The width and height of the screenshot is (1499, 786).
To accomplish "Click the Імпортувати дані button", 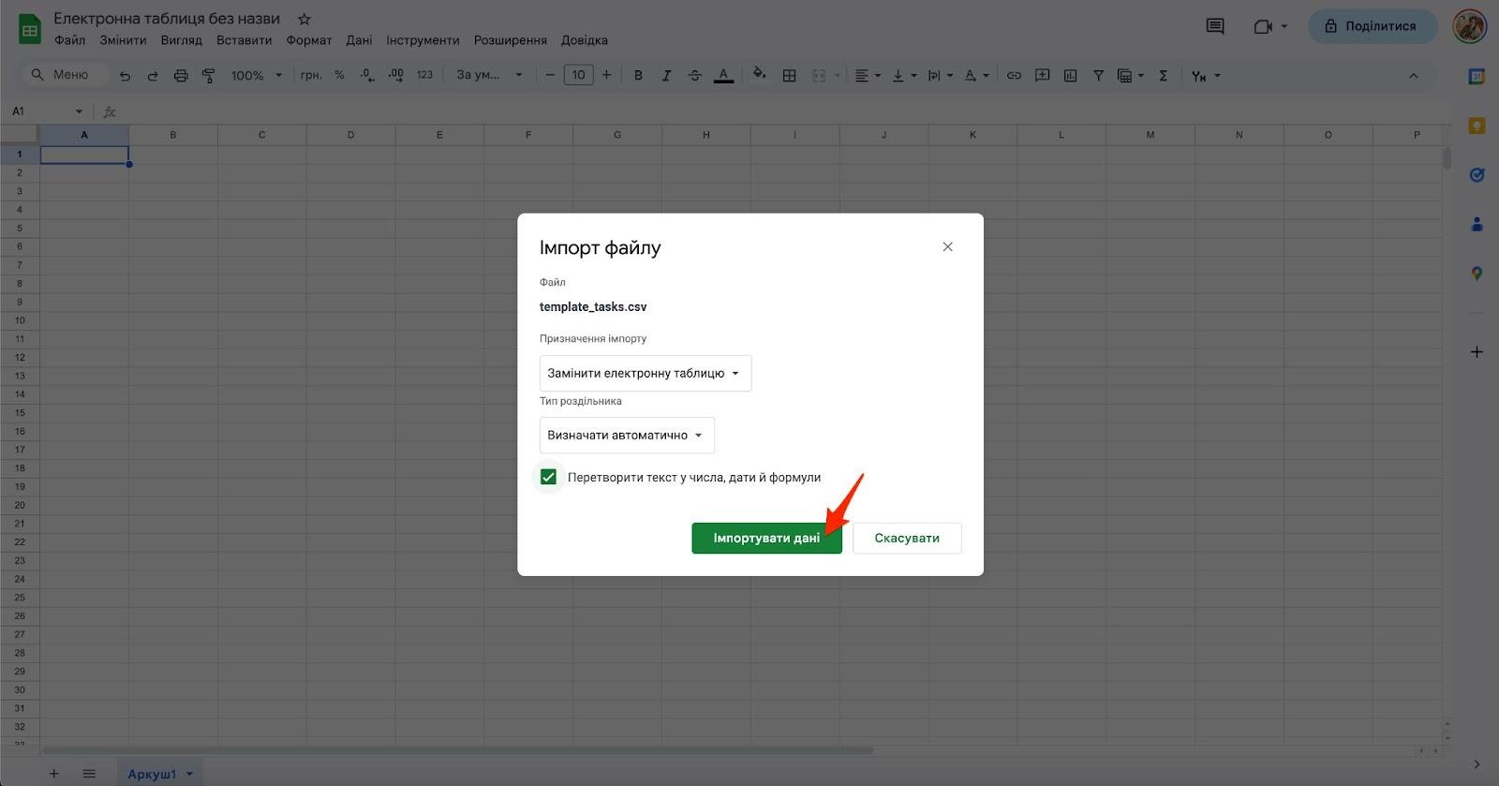I will pyautogui.click(x=765, y=538).
